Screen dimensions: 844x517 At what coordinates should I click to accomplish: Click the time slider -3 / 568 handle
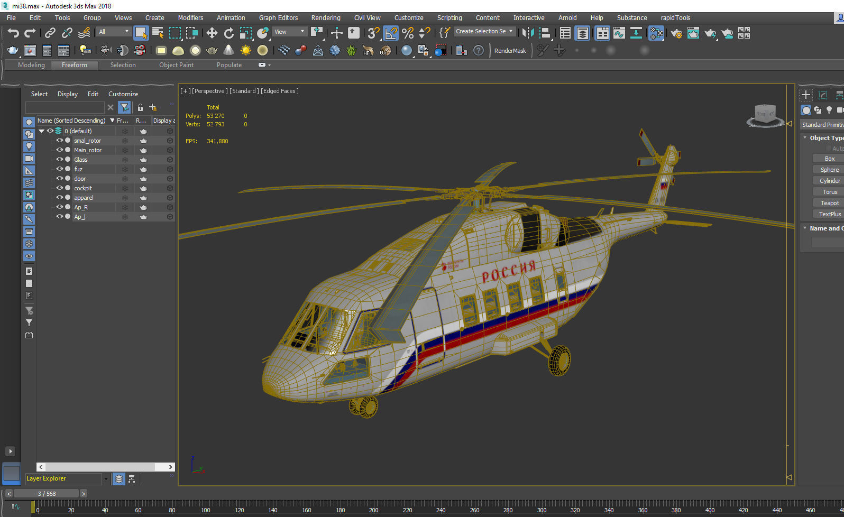(46, 494)
